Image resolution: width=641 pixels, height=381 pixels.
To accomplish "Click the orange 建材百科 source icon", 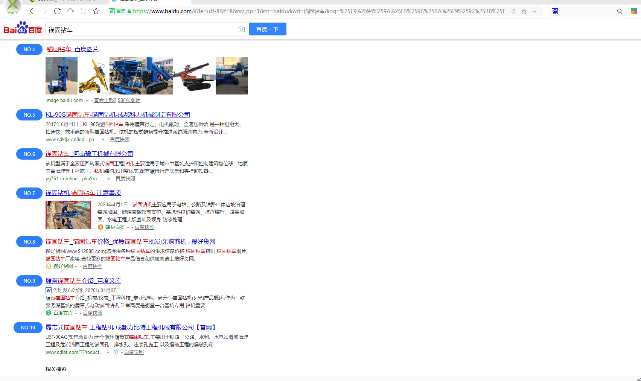I will pos(100,227).
